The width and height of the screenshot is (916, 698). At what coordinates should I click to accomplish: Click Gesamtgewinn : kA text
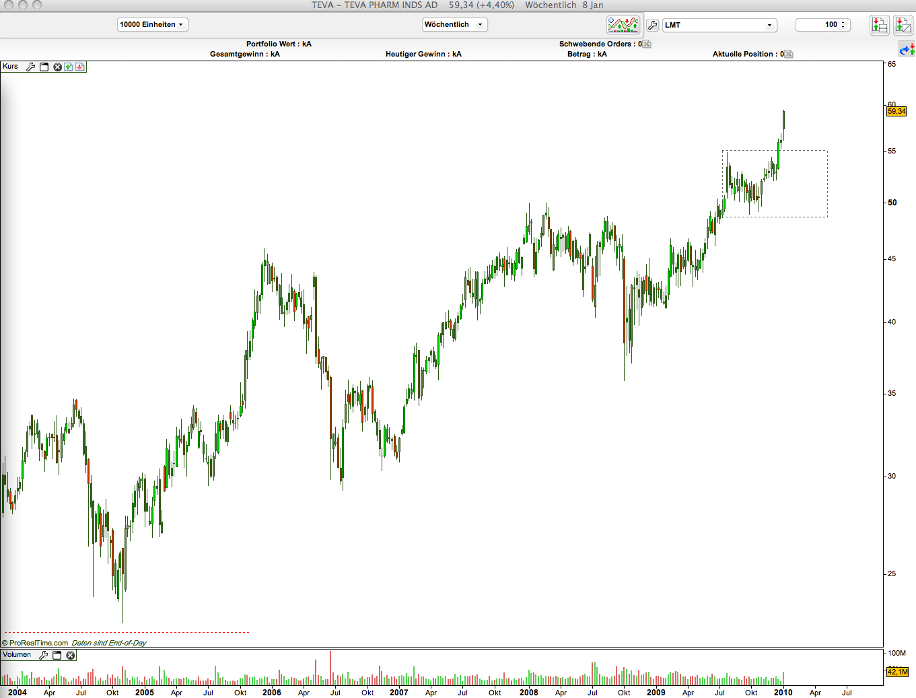245,54
